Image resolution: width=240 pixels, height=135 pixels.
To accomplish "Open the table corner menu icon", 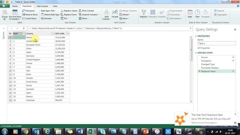I will (x=10, y=33).
